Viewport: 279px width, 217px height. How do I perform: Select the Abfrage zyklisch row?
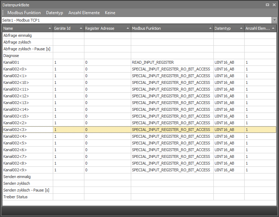coord(139,42)
